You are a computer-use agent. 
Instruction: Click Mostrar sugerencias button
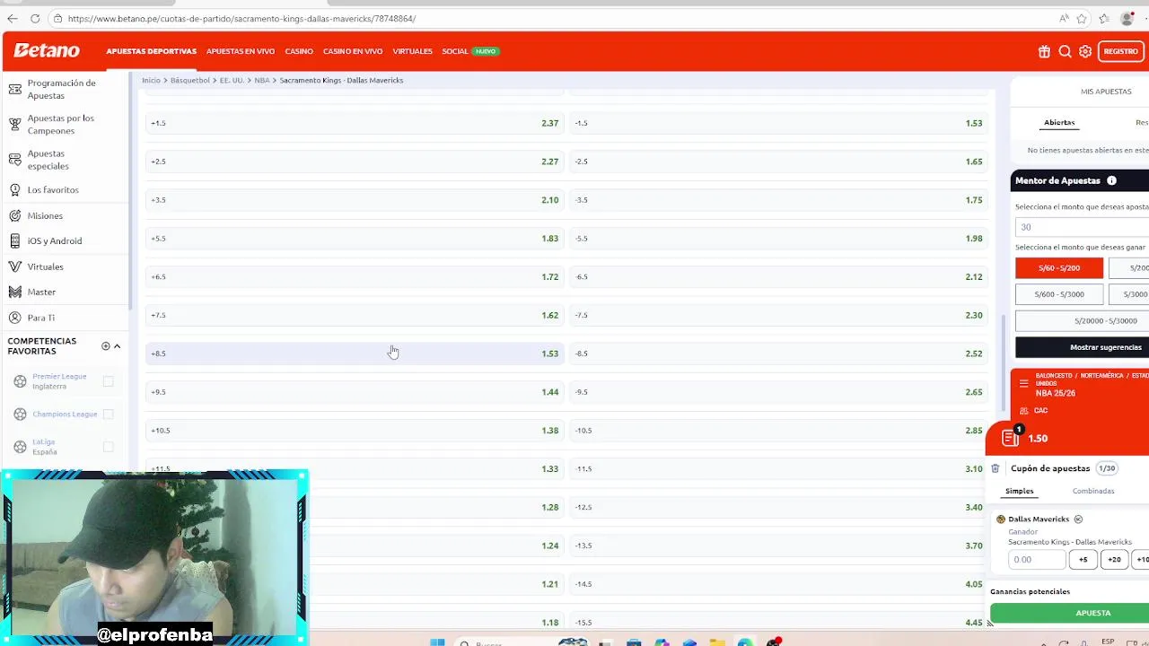(x=1083, y=347)
